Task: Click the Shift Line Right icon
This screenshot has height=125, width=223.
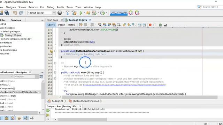Action: coord(144,25)
